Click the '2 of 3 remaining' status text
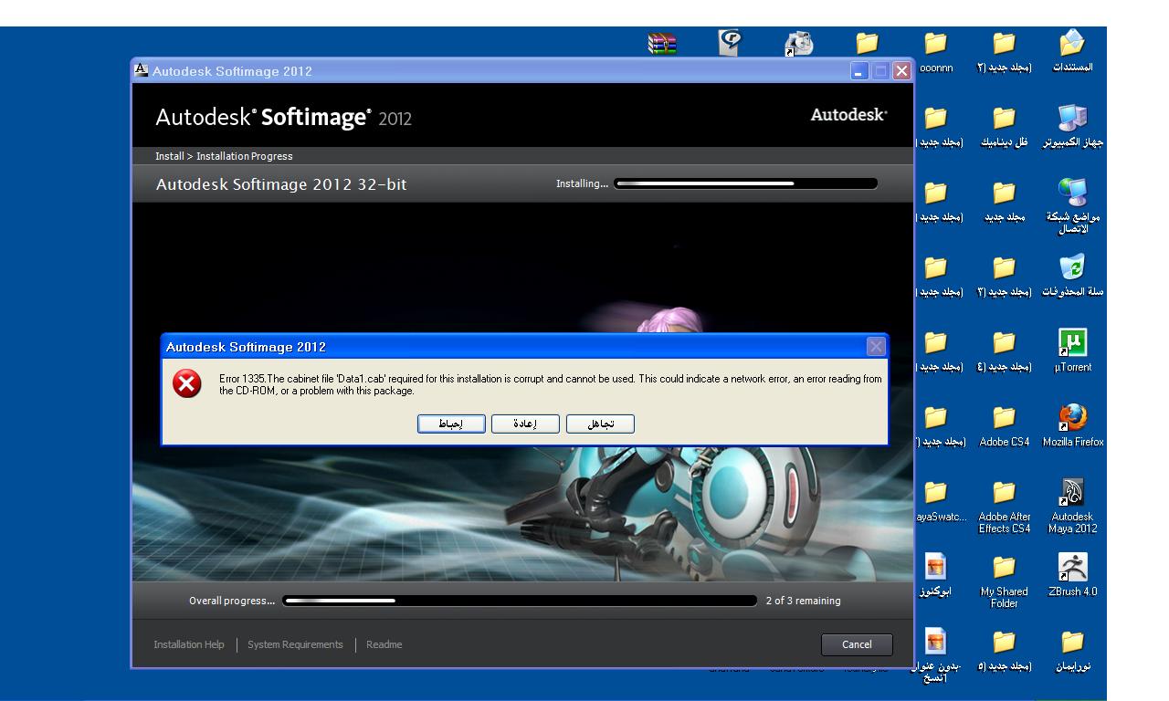Viewport: 1169px width, 701px height. tap(804, 601)
